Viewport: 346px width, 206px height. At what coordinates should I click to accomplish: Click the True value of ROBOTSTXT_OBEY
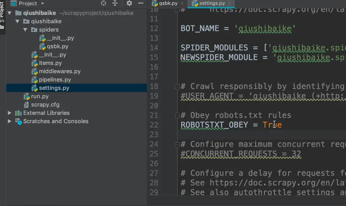point(272,125)
